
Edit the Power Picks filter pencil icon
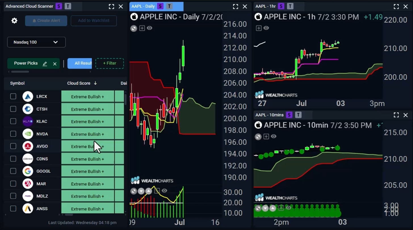pos(45,64)
